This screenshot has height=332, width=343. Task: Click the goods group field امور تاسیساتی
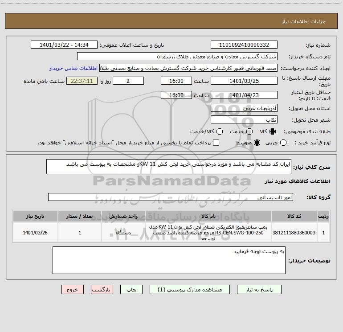[171, 197]
